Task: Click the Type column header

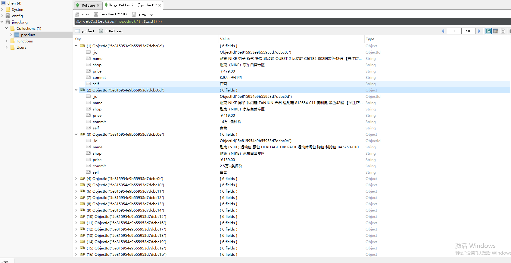Action: 437,39
